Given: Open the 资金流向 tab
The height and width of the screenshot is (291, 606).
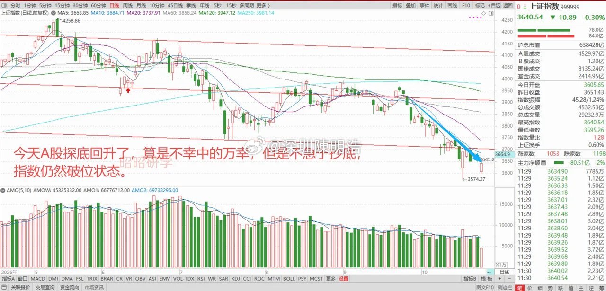Looking at the screenshot, I should (70, 287).
